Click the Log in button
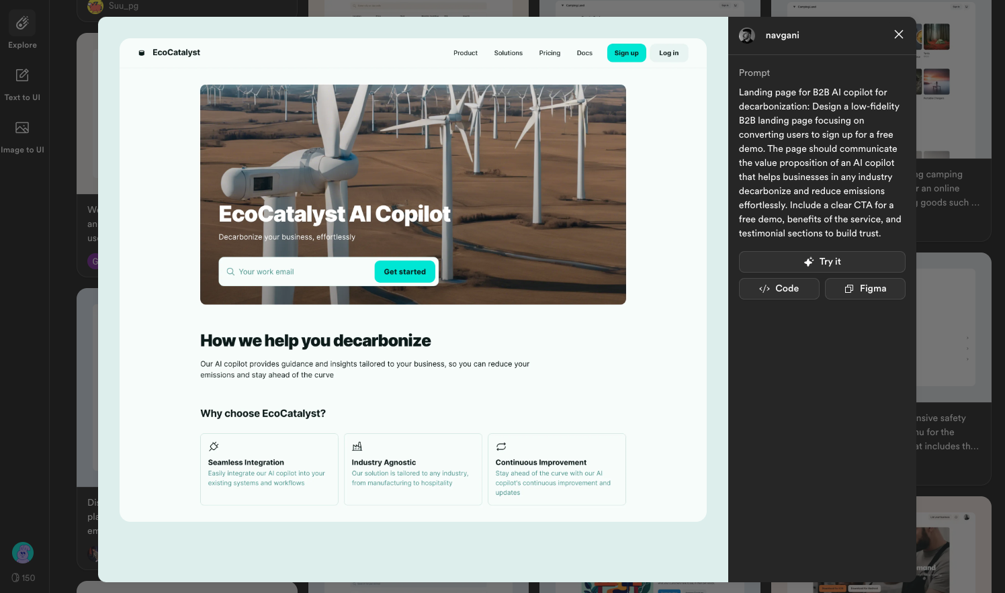 pyautogui.click(x=669, y=53)
